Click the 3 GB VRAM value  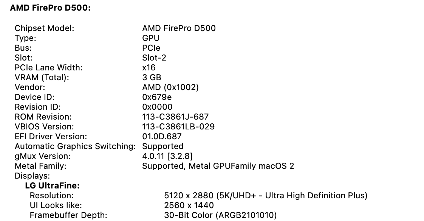[152, 77]
